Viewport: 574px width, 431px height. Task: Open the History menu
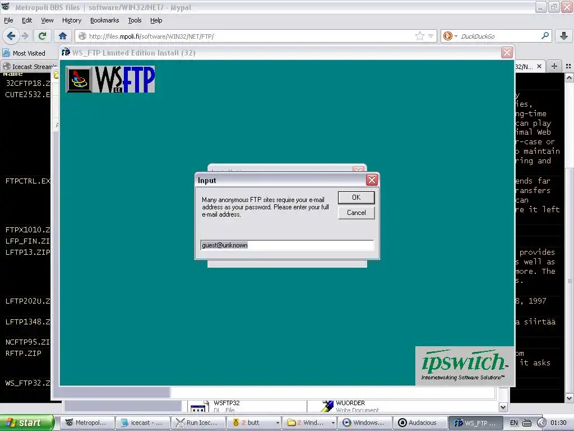pos(71,20)
